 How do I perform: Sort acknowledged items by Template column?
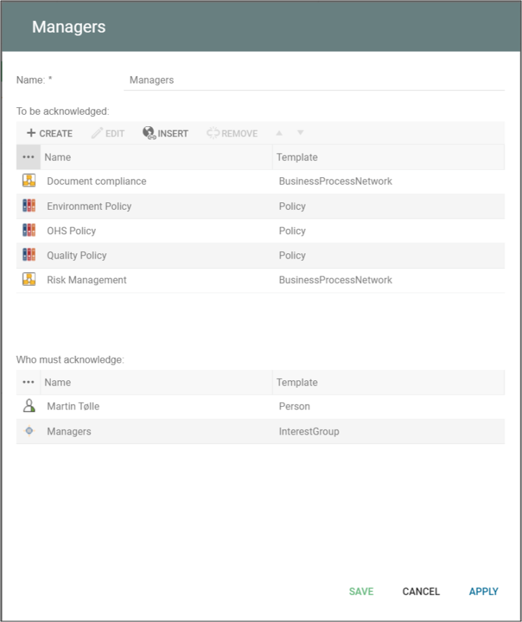297,157
